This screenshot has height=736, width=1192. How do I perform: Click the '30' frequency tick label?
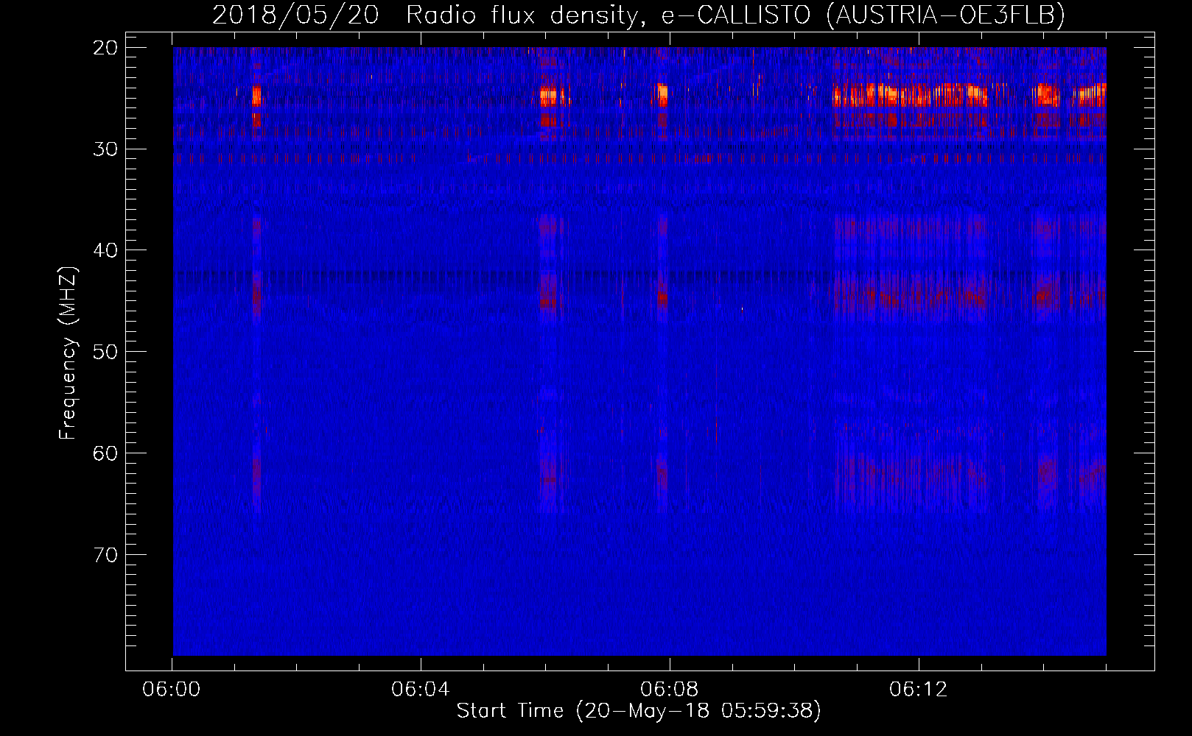(x=106, y=149)
